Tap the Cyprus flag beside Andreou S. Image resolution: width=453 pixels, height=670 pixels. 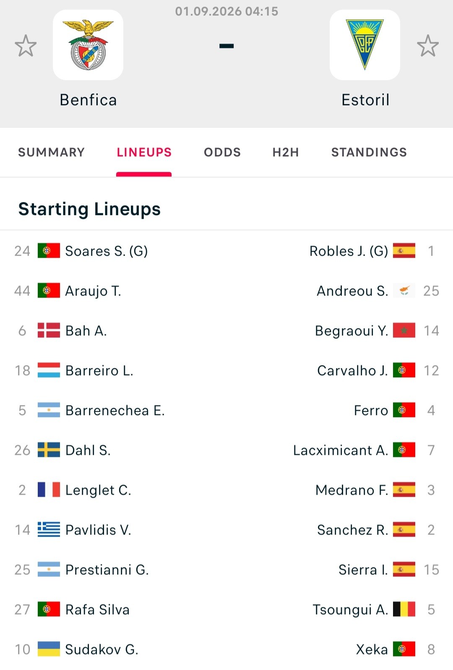tap(404, 291)
